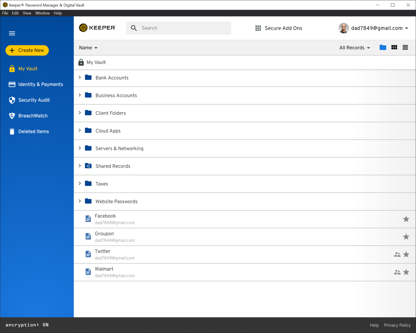Toggle favorite star on Twitter record

tap(406, 254)
